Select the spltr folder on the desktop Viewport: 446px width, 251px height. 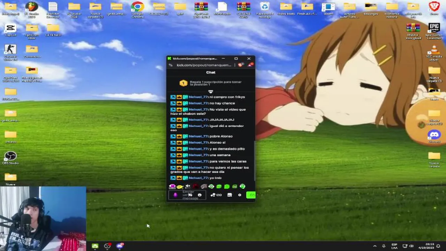[180, 9]
